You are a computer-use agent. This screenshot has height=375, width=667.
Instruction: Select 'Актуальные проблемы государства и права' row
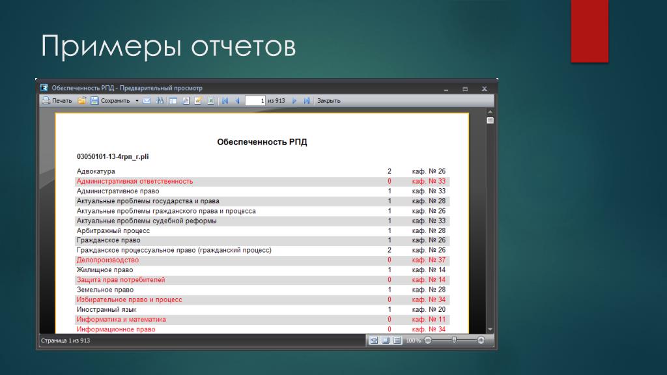click(262, 201)
